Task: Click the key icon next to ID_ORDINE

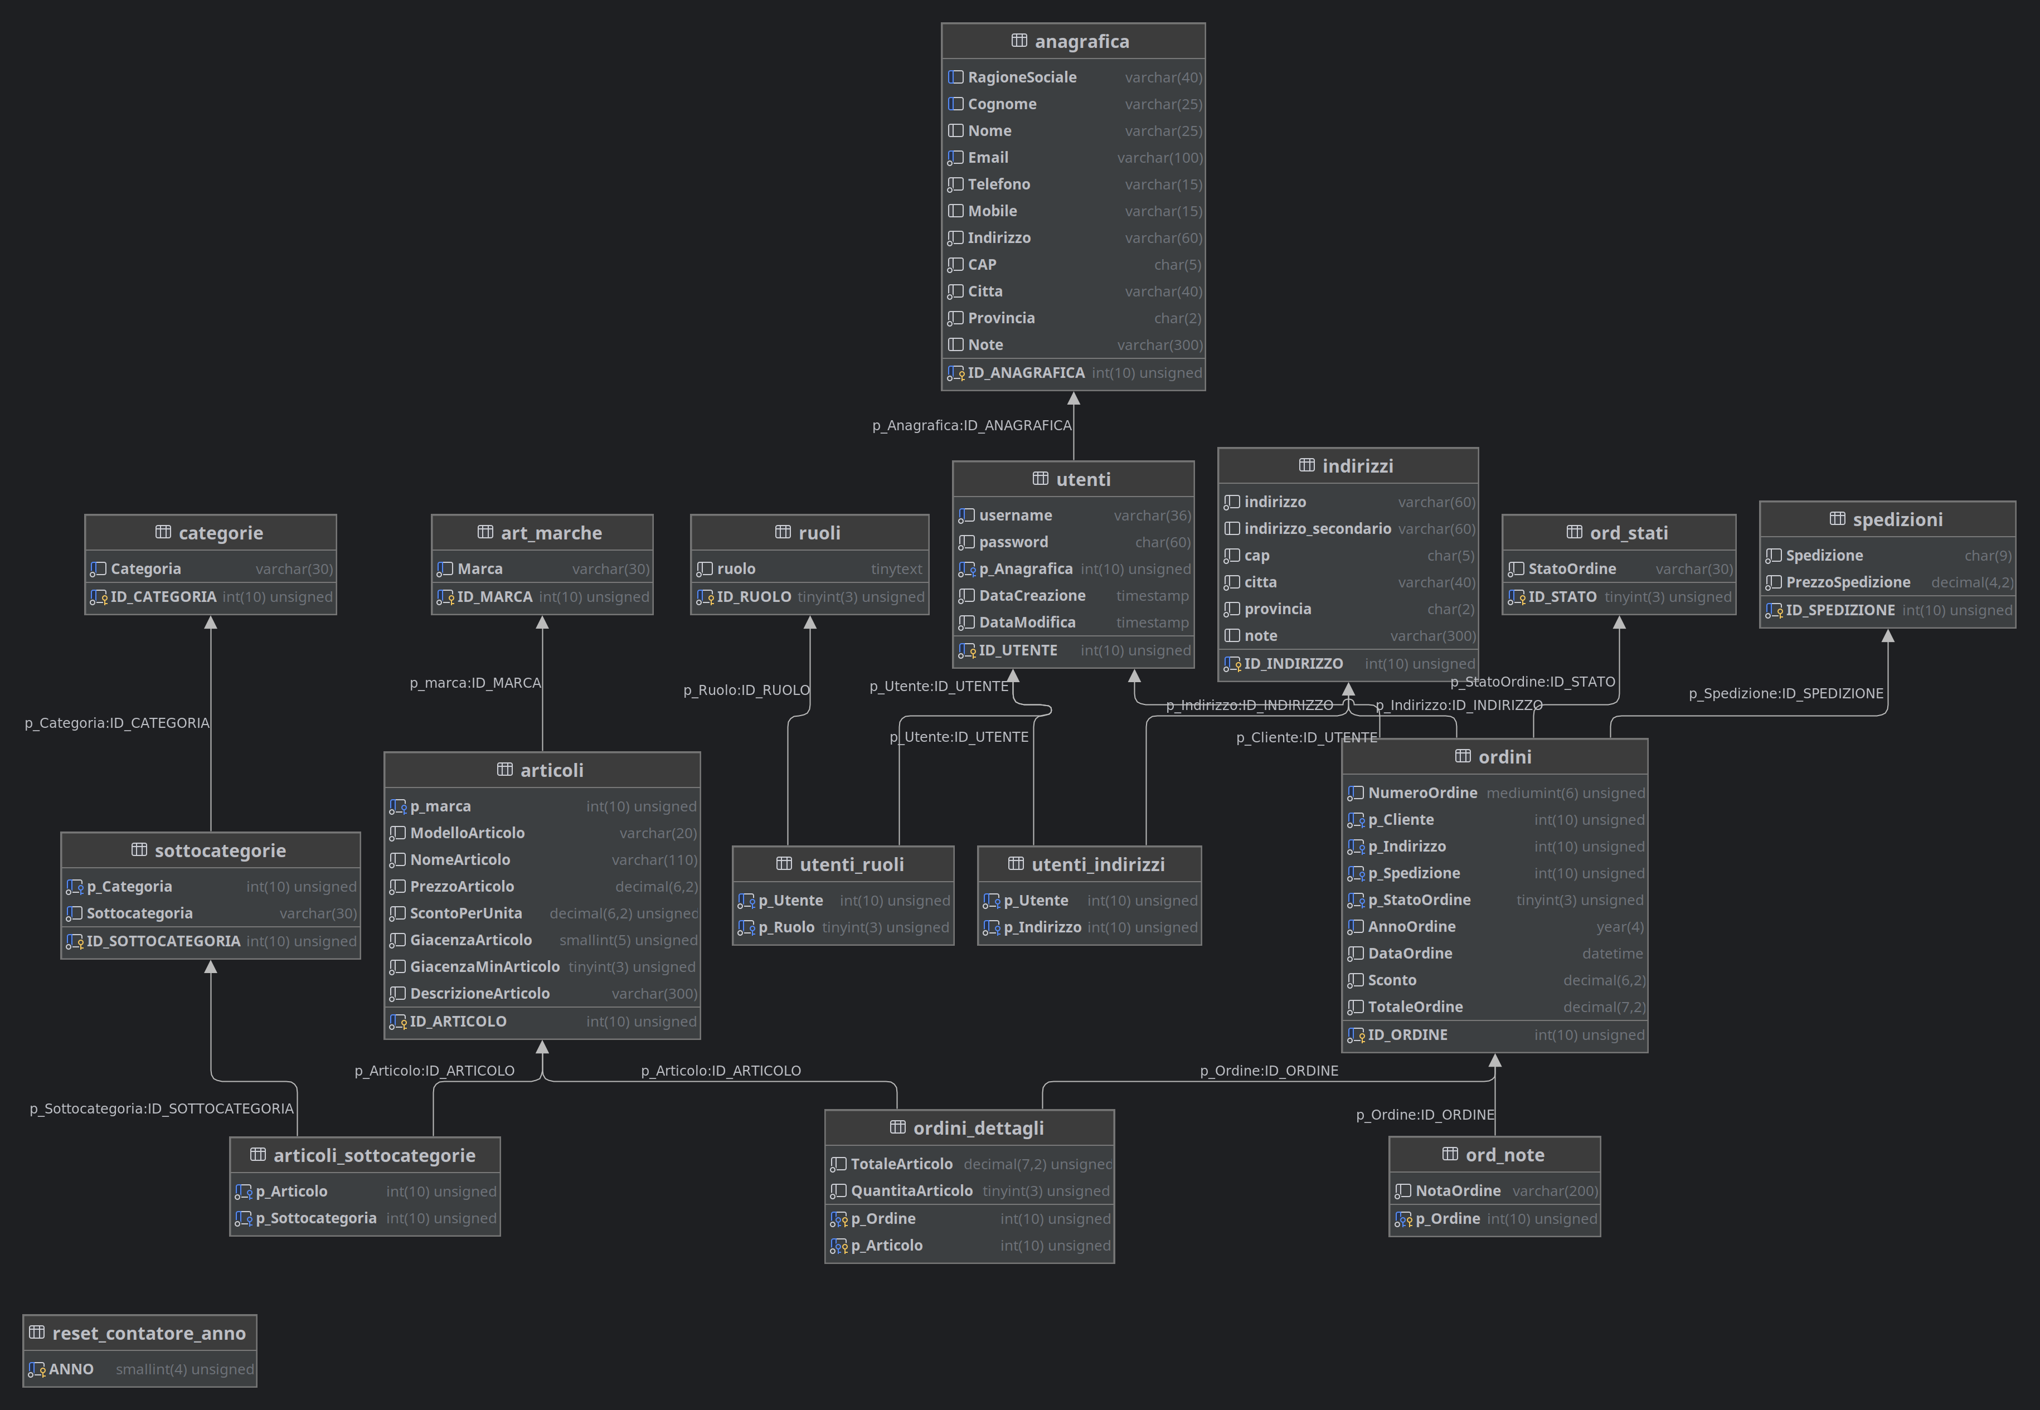Action: click(x=1356, y=1034)
